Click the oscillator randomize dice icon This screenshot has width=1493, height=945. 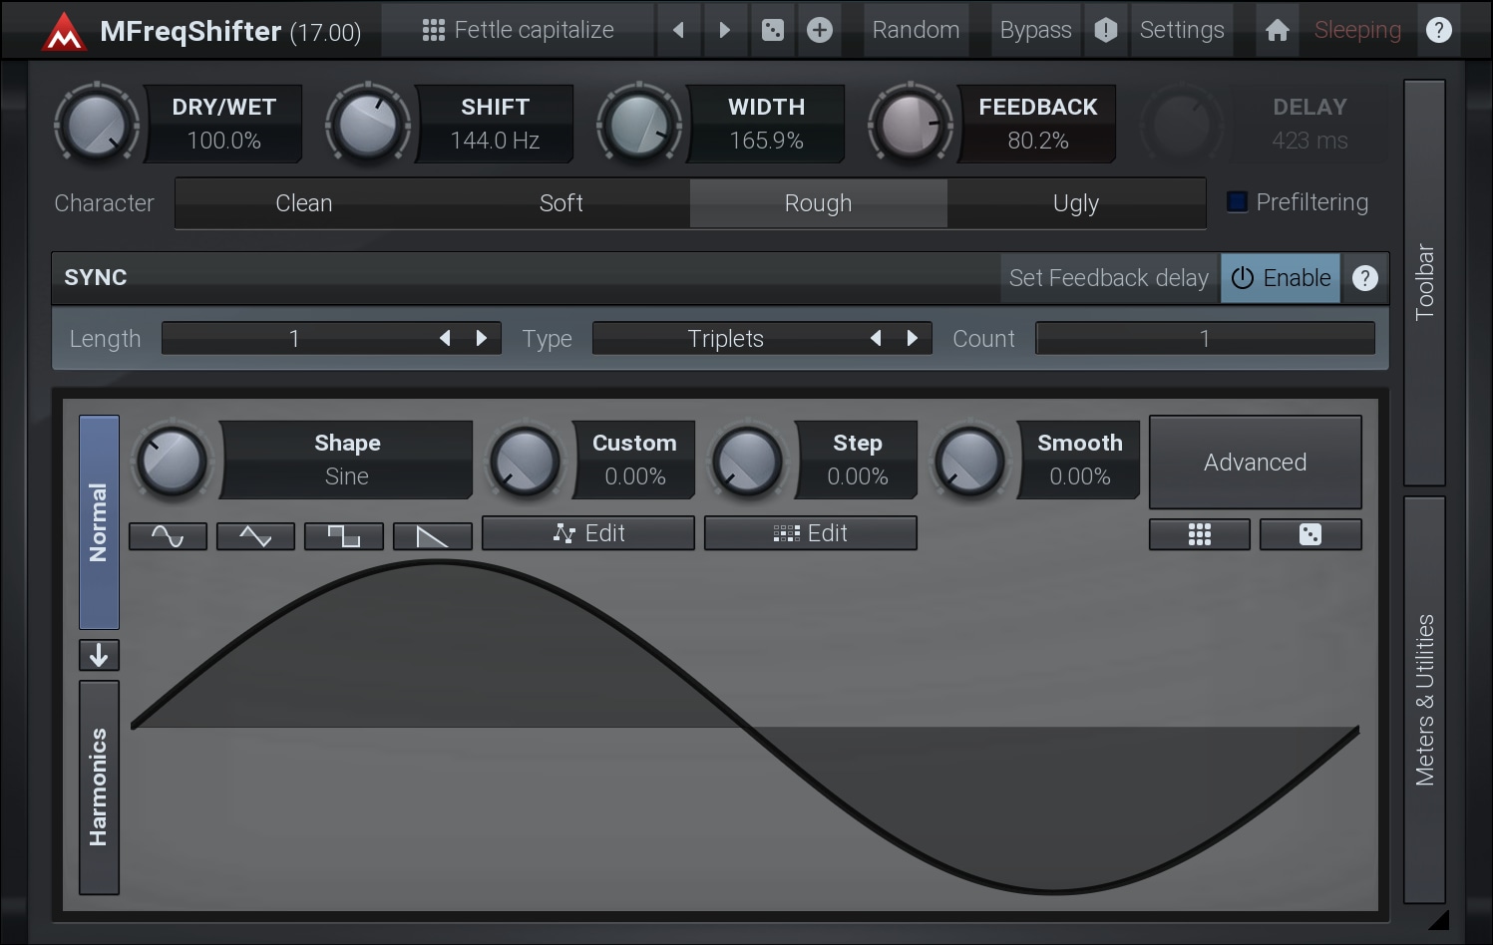coord(1309,534)
